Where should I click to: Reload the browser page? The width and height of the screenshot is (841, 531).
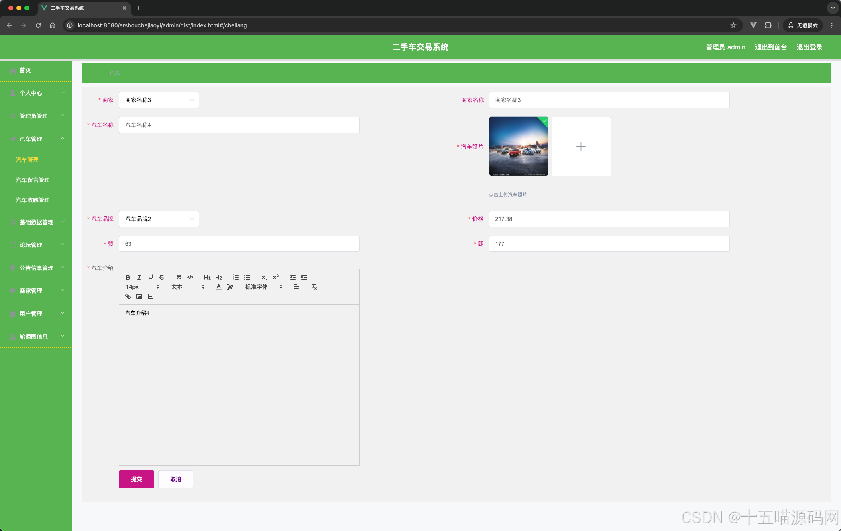coord(38,25)
